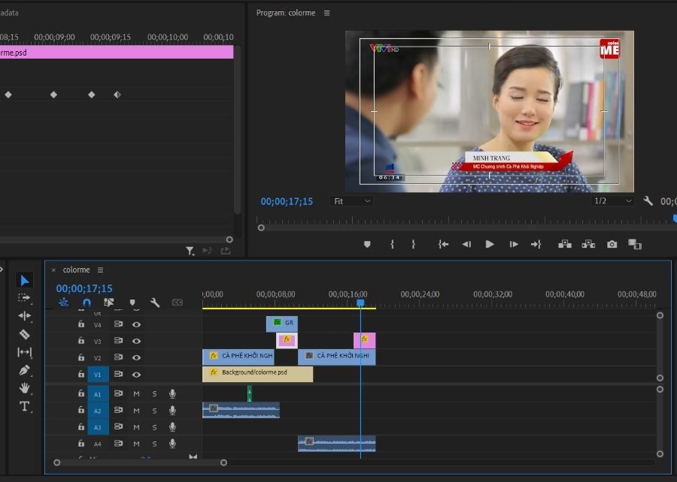Image resolution: width=677 pixels, height=482 pixels.
Task: Open timeline display settings wrench
Action: point(154,303)
